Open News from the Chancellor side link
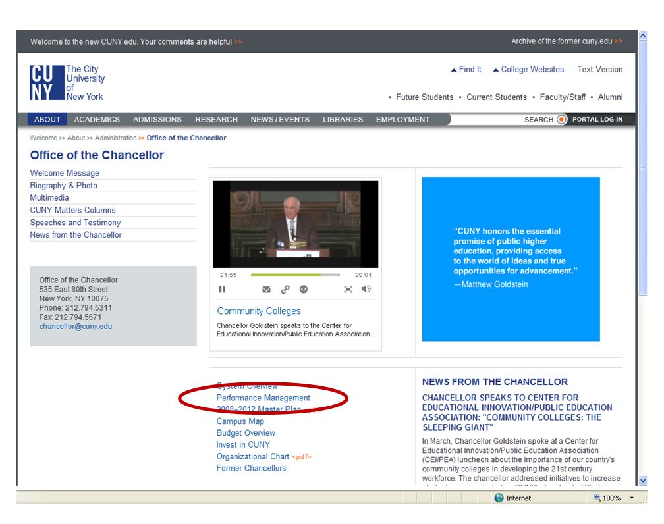The width and height of the screenshot is (664, 524). coord(75,234)
